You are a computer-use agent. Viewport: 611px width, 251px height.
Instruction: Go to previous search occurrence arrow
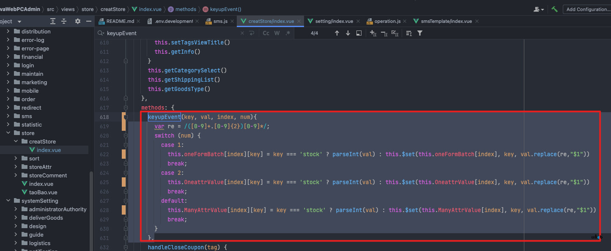click(x=337, y=33)
